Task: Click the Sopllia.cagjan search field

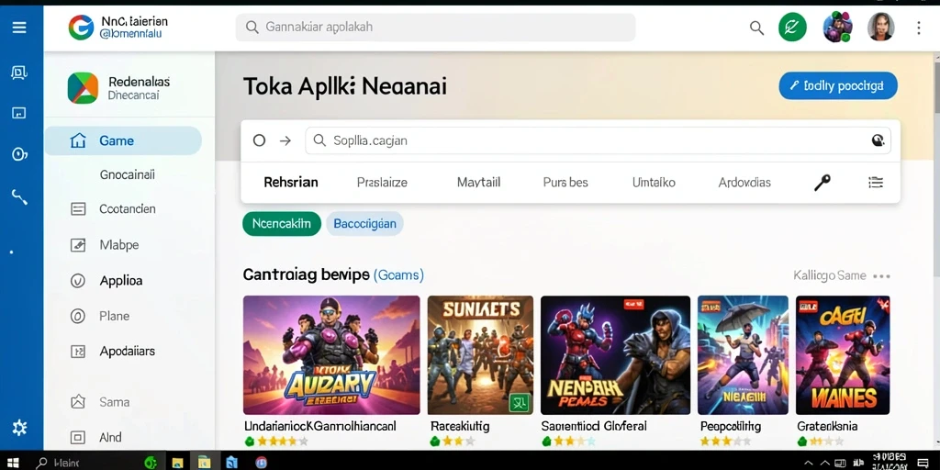Action: (598, 140)
